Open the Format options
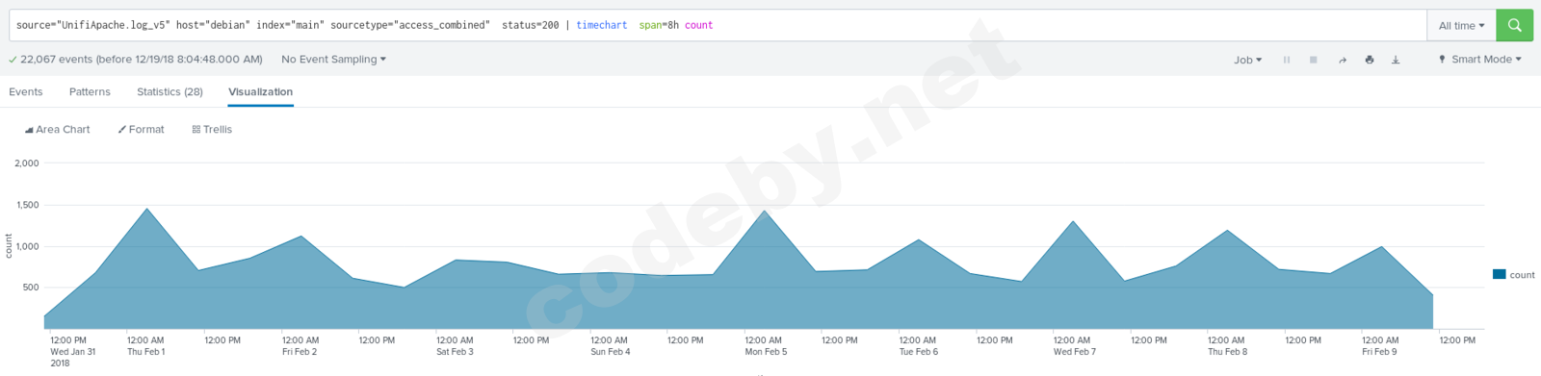 click(141, 130)
